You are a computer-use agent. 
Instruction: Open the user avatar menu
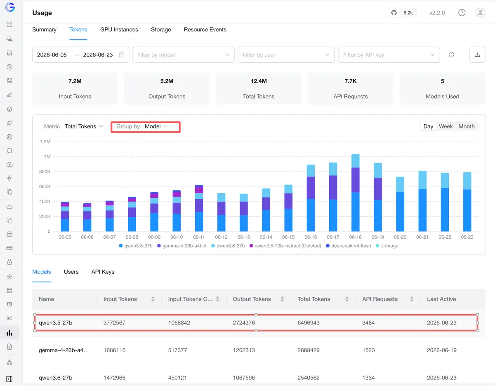click(480, 13)
